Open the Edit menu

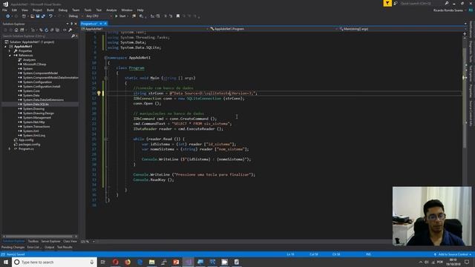click(x=14, y=10)
